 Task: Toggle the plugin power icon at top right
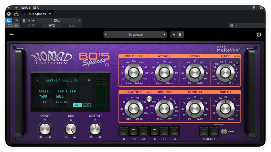tap(259, 35)
